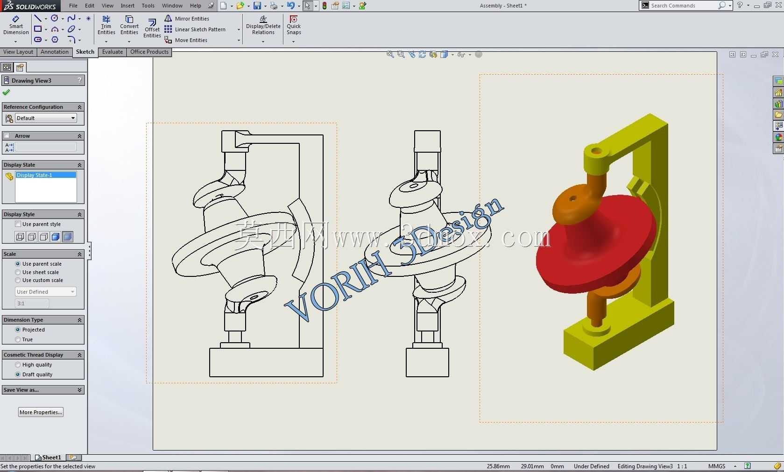Choose True dimension type
This screenshot has width=784, height=472.
[x=18, y=339]
